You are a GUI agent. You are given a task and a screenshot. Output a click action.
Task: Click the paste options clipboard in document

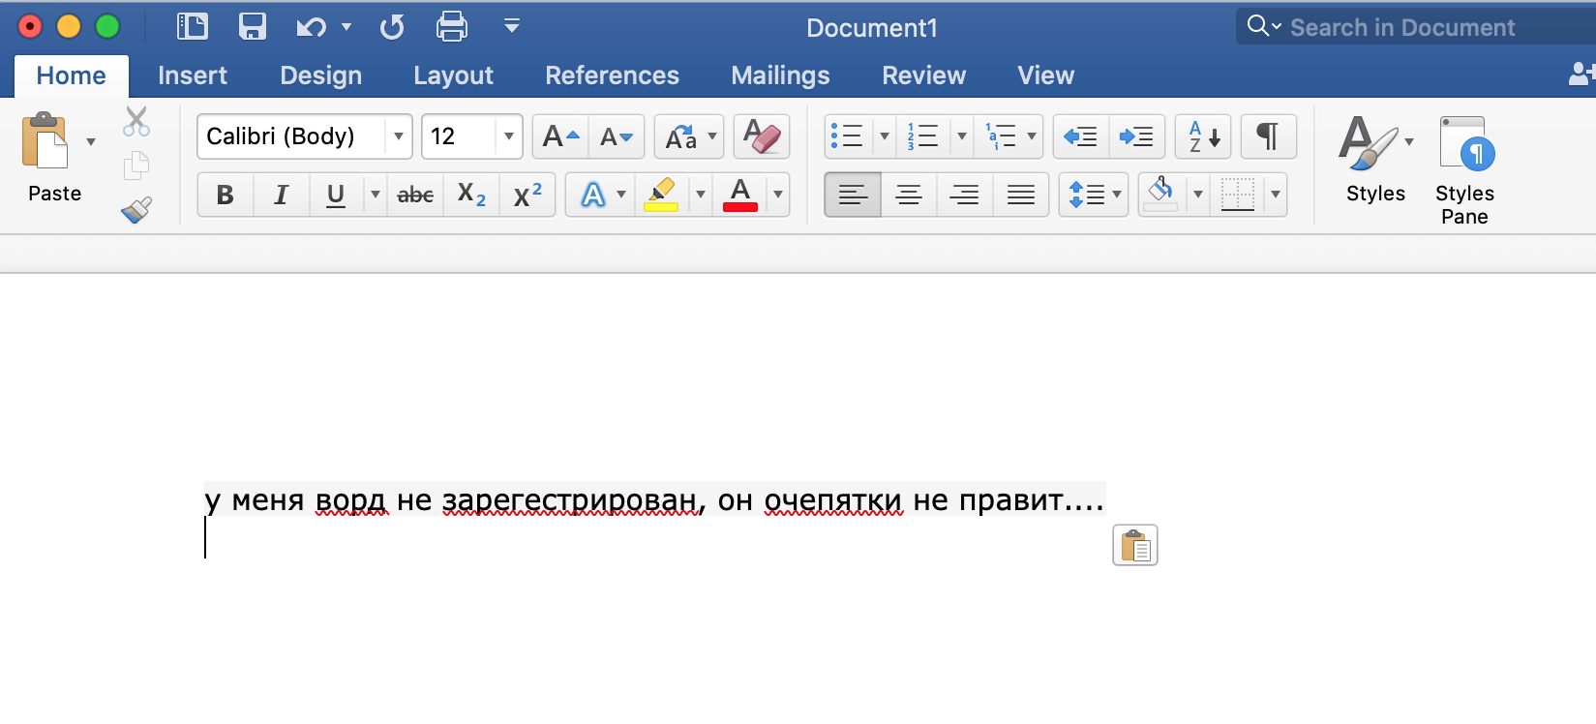point(1135,545)
